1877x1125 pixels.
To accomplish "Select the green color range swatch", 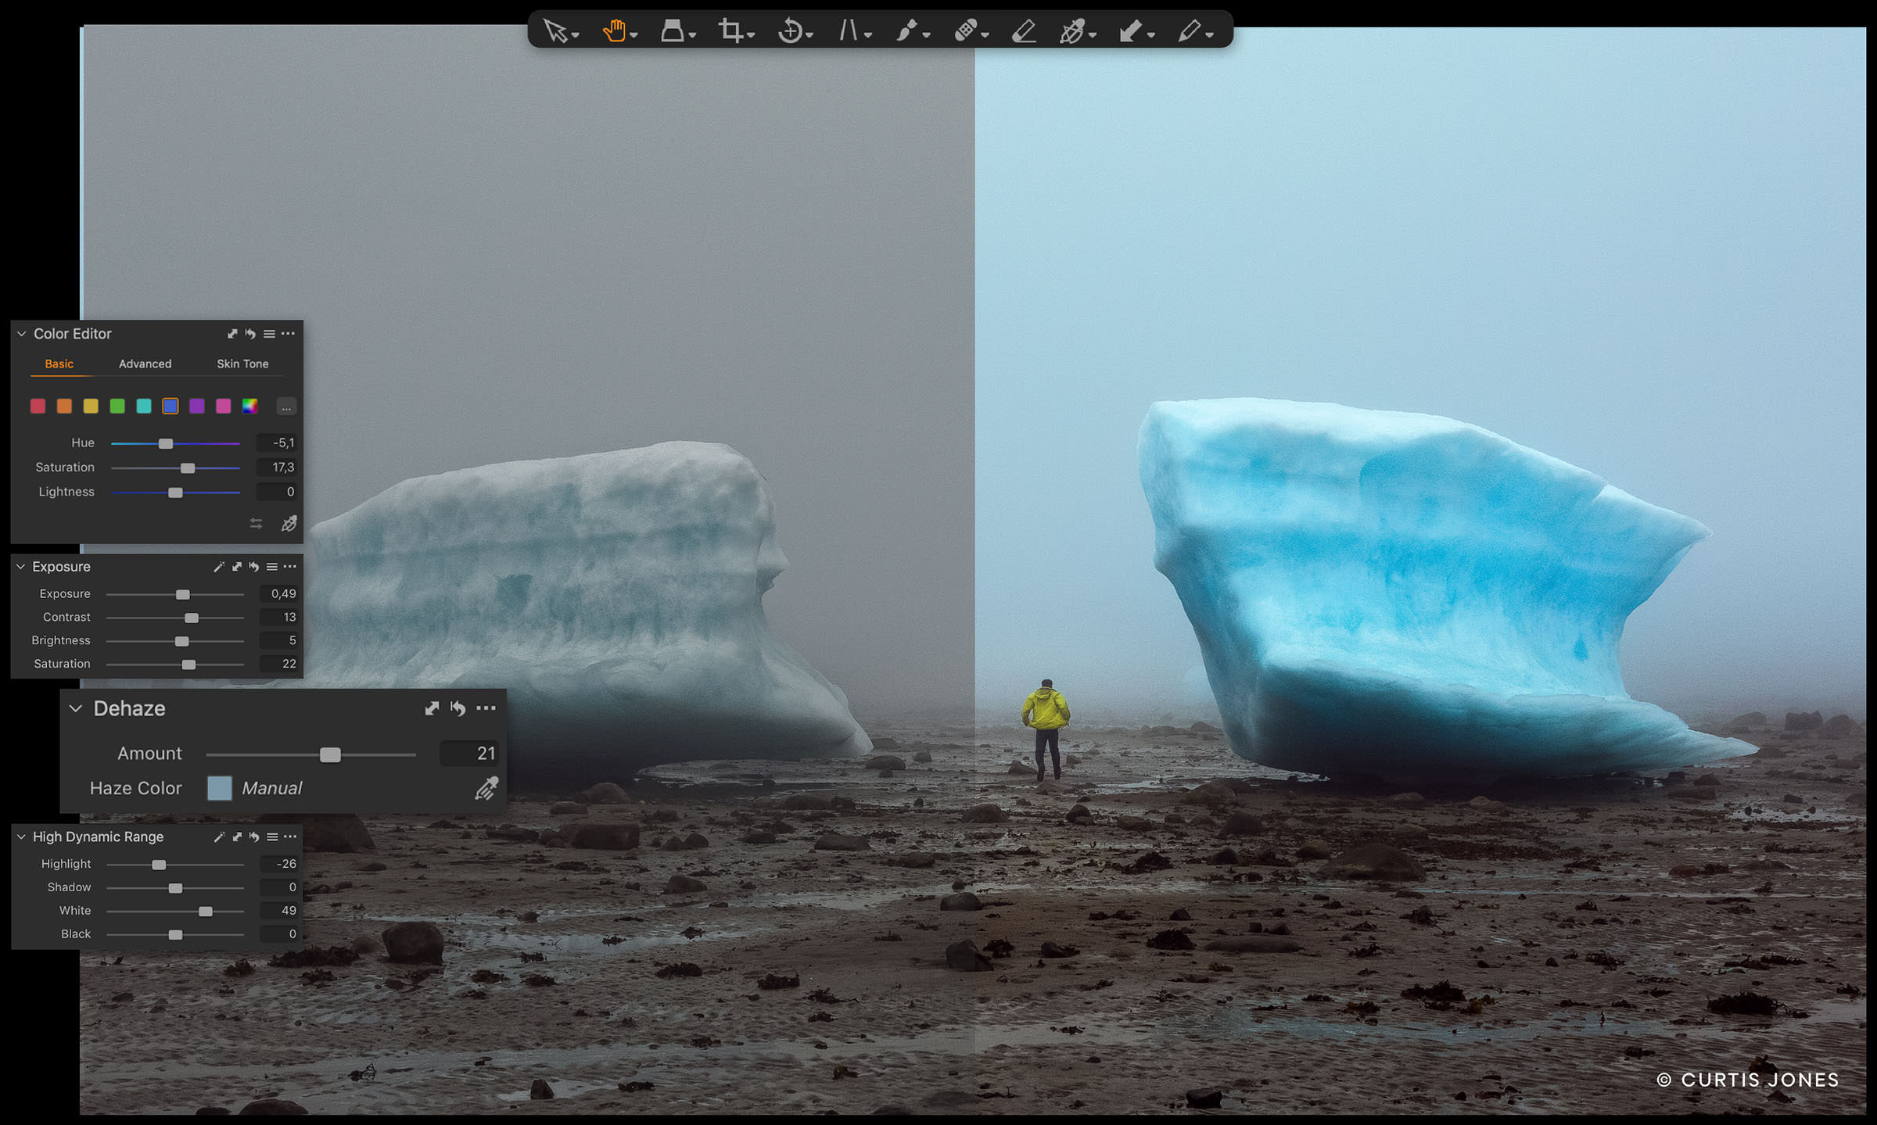I will (117, 406).
